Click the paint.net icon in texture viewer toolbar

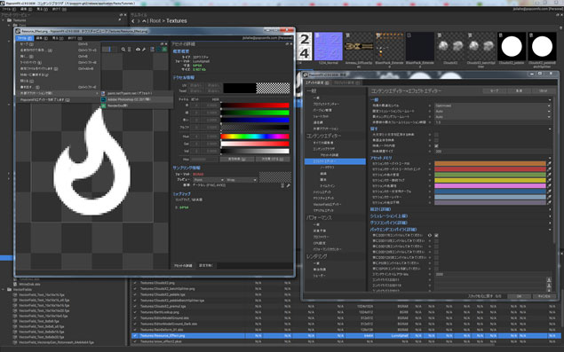pos(153,49)
